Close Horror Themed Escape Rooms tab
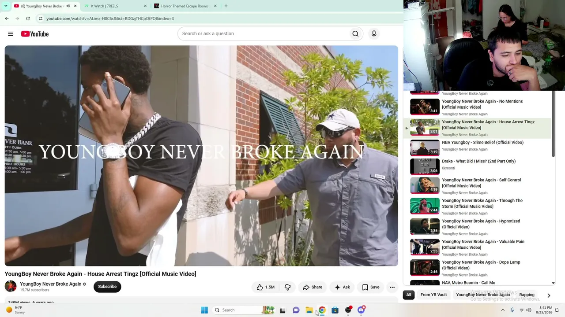The width and height of the screenshot is (565, 317). click(215, 6)
